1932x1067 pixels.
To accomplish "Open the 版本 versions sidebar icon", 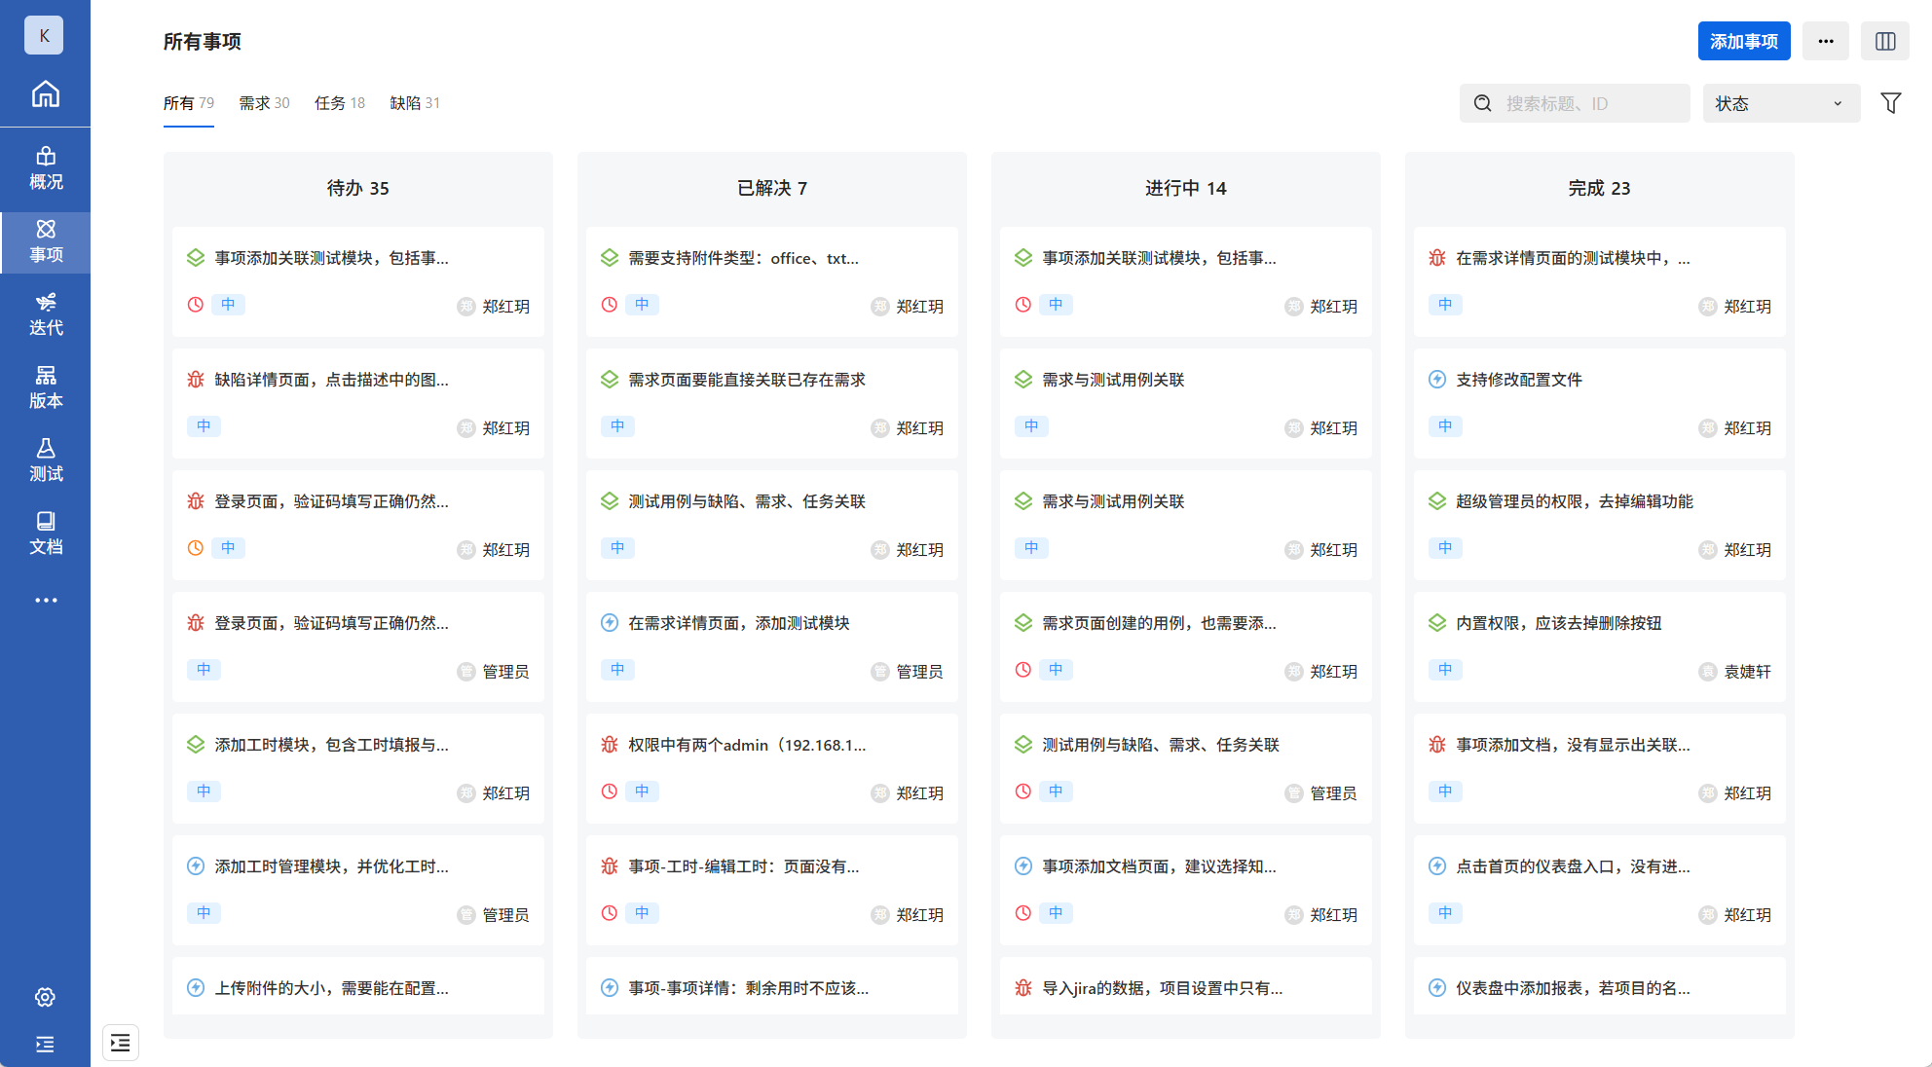I will coord(45,387).
